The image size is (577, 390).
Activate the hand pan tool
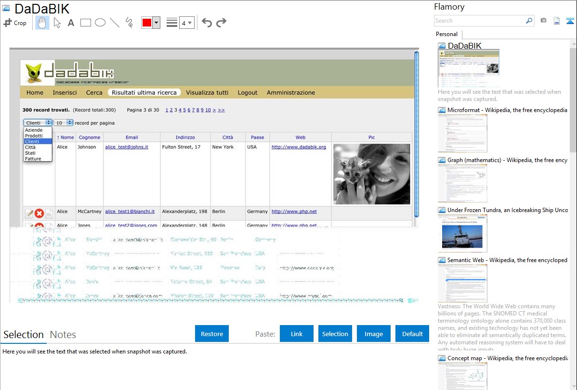tap(42, 23)
